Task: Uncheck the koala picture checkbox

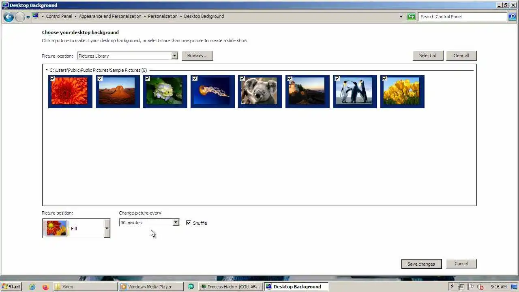Action: click(x=242, y=79)
